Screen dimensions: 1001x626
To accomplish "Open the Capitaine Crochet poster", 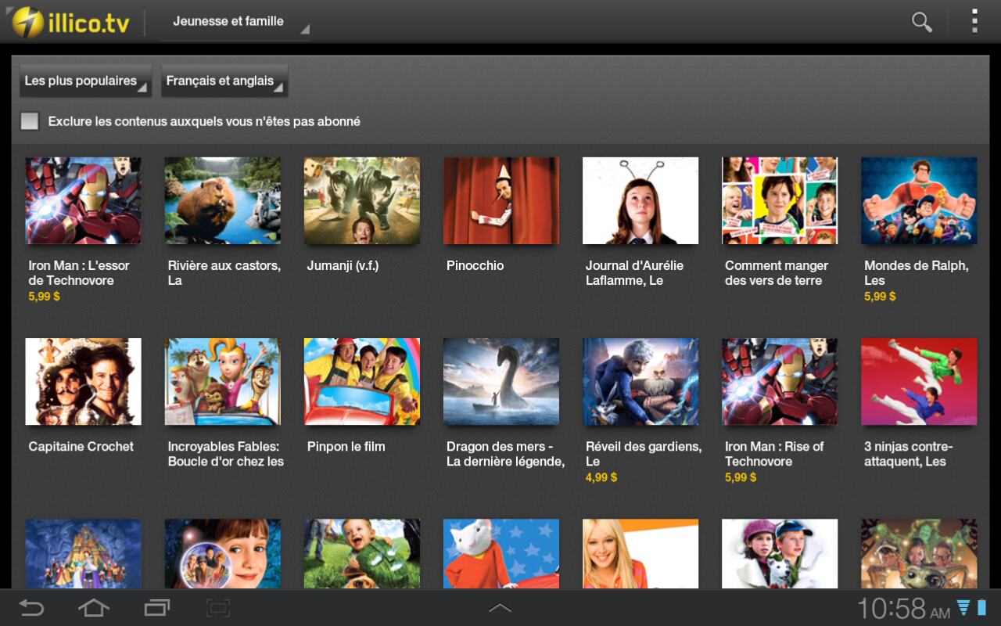I will click(x=84, y=382).
